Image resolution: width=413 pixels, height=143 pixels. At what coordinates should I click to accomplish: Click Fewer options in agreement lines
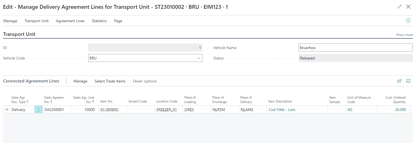click(145, 81)
